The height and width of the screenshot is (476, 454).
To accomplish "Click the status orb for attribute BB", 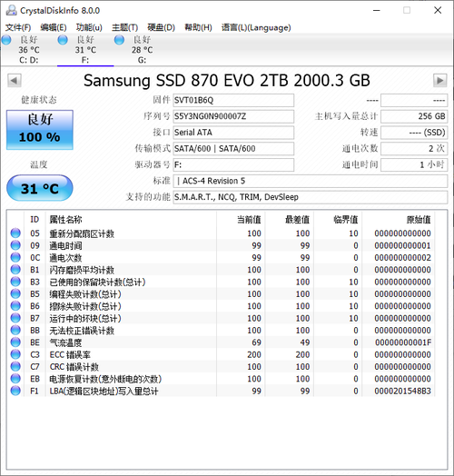I will 15,331.
